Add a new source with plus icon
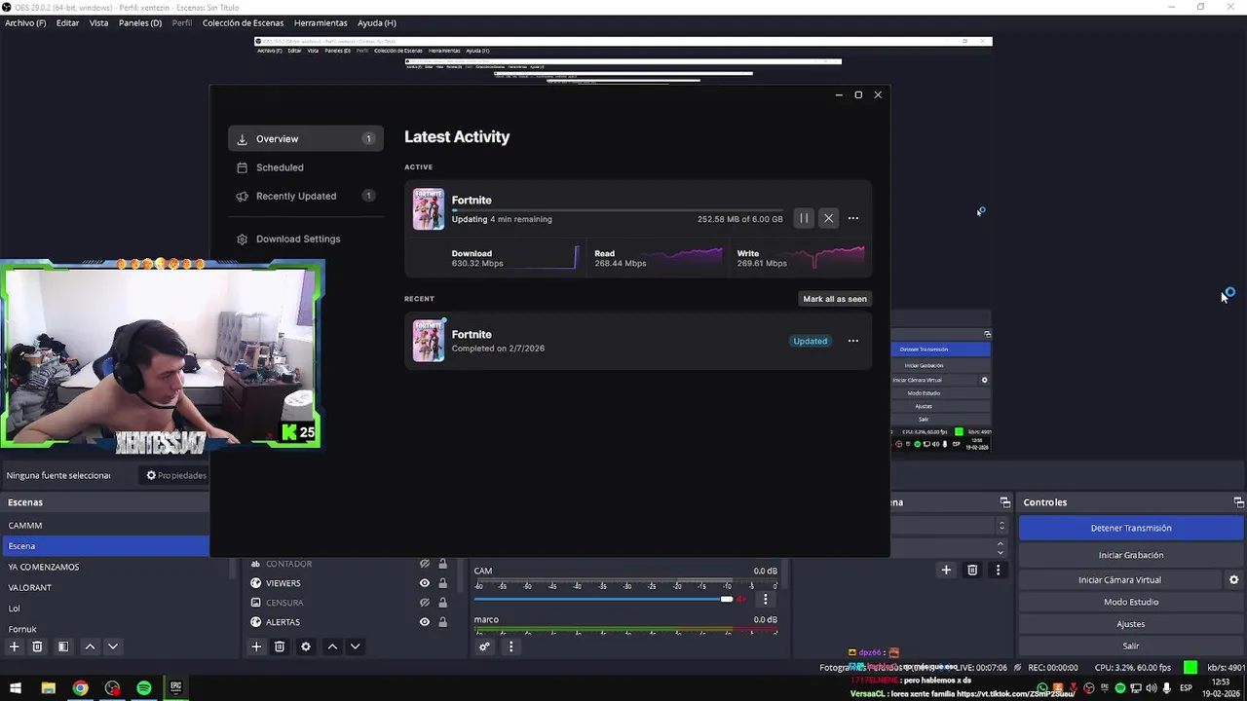1247x701 pixels. (256, 646)
